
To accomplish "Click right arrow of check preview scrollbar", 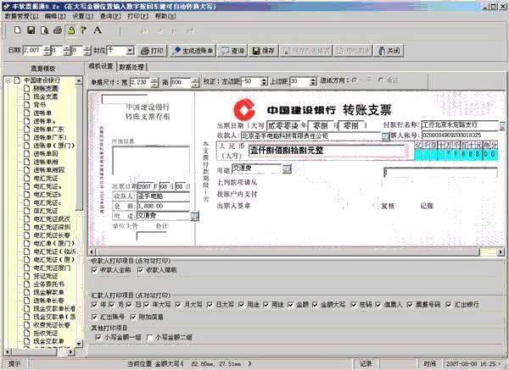I will [501, 251].
